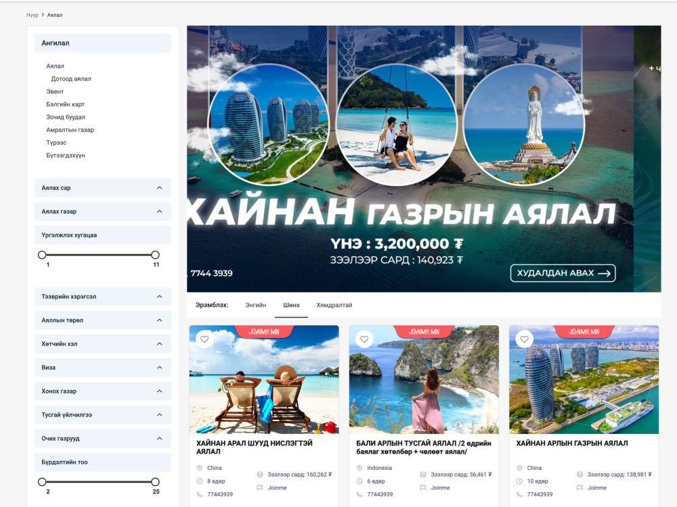Sort listings by Энгийн
The height and width of the screenshot is (507, 677).
coord(256,306)
